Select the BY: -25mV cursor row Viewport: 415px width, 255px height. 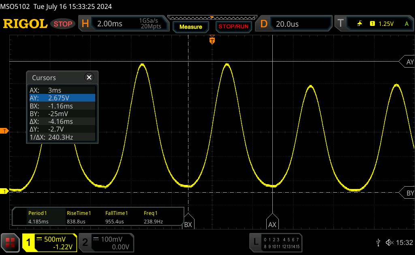click(62, 114)
